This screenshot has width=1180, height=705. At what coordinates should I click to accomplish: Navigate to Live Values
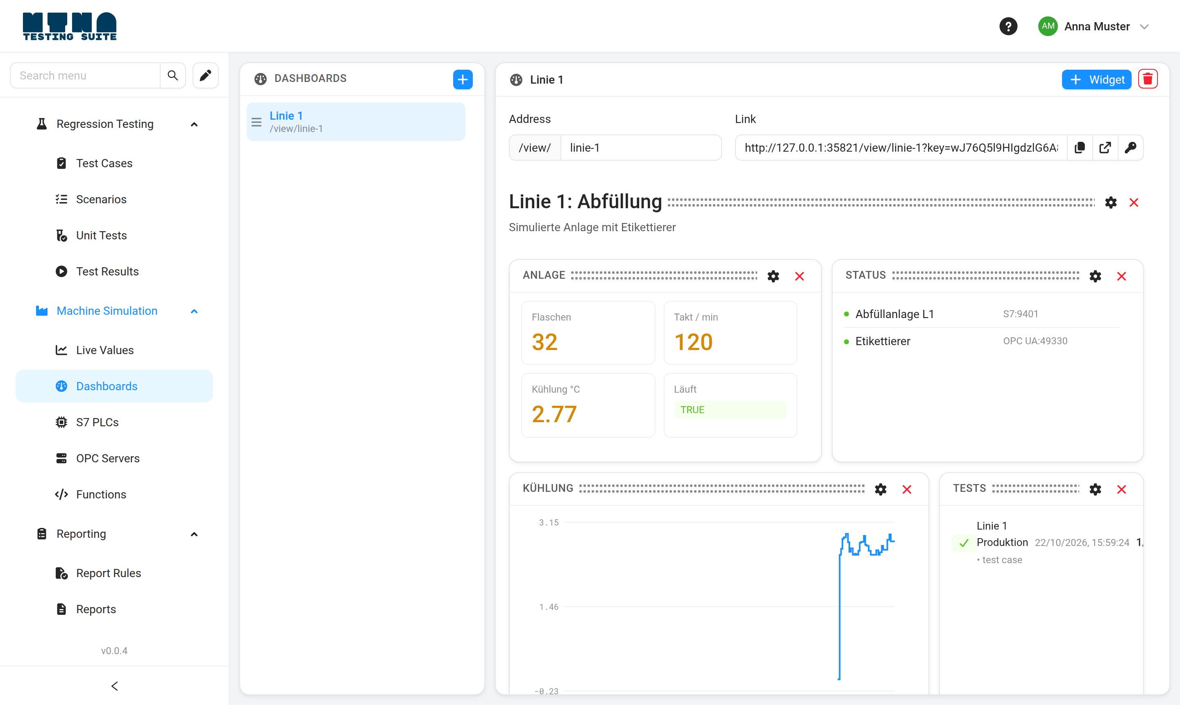point(114,350)
